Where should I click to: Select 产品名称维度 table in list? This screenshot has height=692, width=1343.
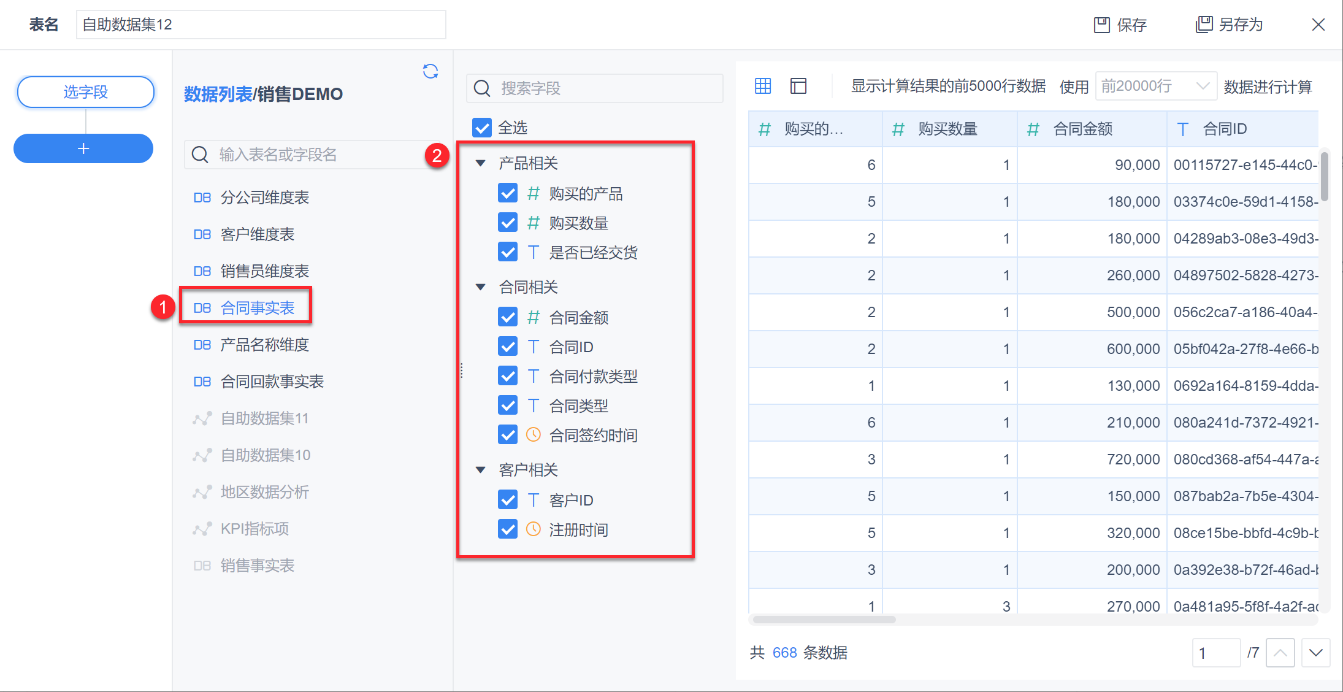click(x=264, y=345)
